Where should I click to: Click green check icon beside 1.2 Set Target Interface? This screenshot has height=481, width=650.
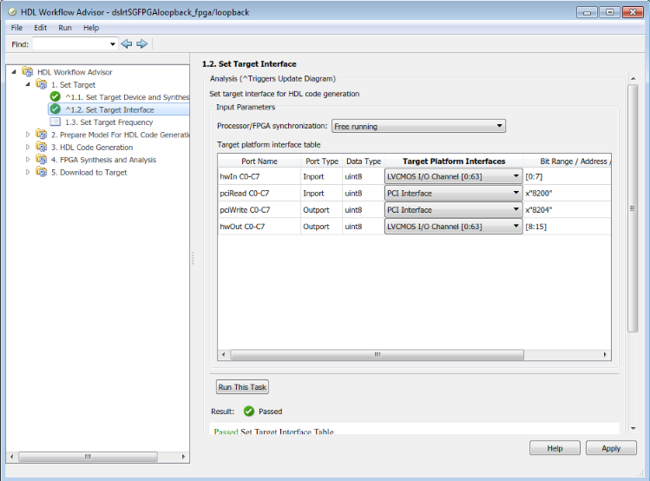(56, 109)
